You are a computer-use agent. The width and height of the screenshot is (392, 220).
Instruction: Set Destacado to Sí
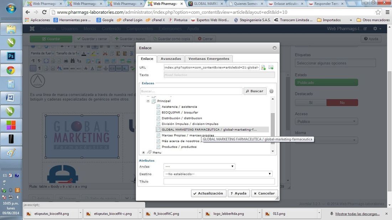coord(311,103)
